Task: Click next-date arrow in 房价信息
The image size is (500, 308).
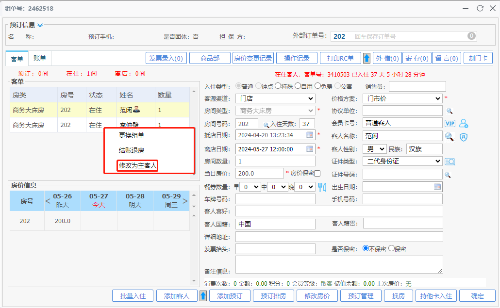Action: (x=185, y=201)
